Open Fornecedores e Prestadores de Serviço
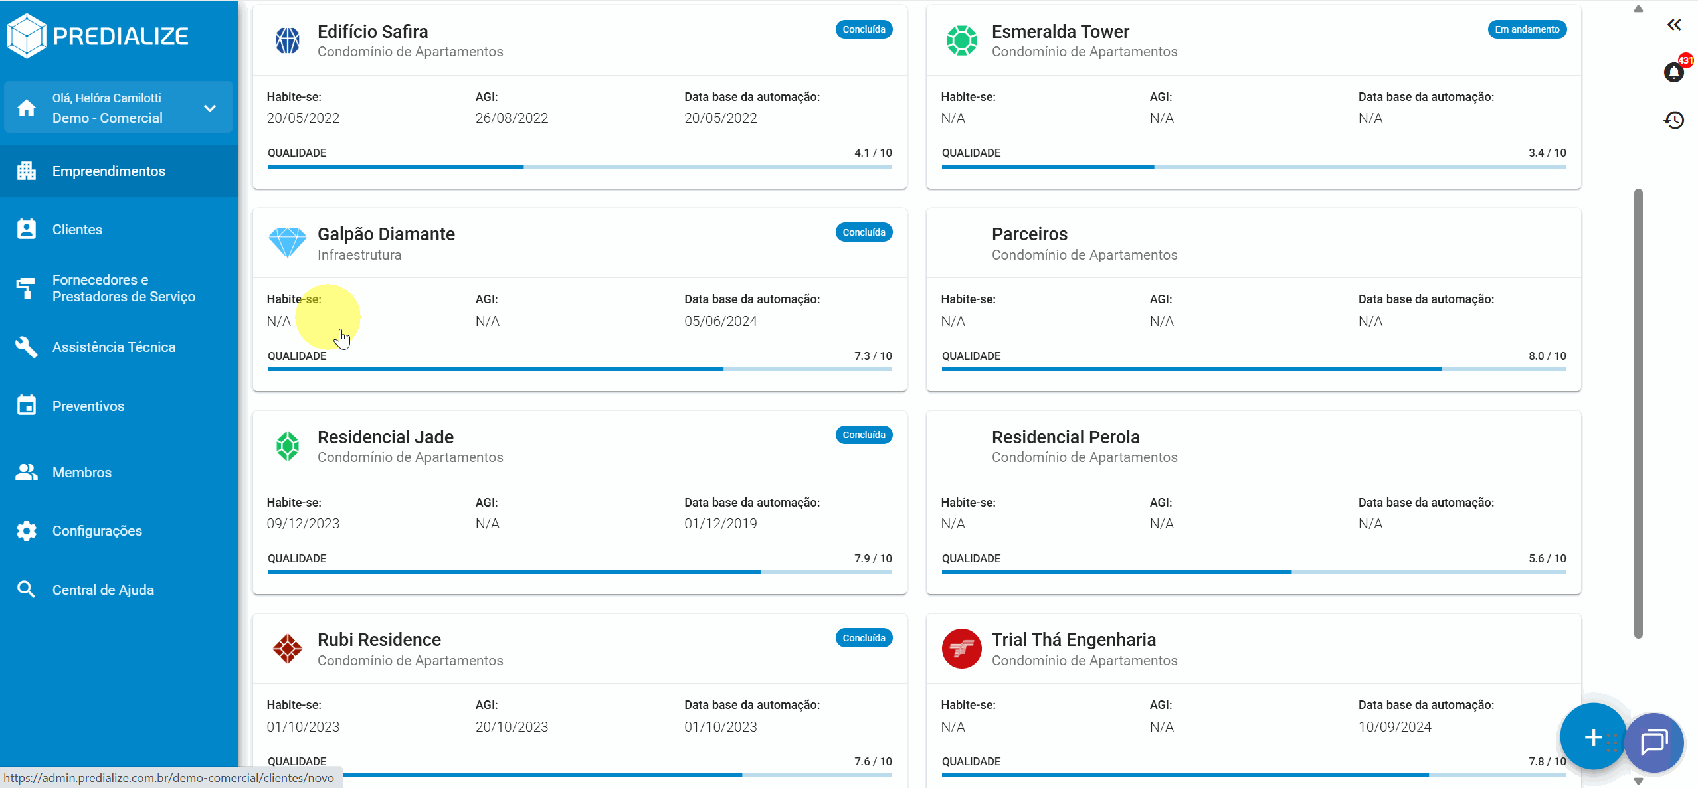 coord(124,288)
